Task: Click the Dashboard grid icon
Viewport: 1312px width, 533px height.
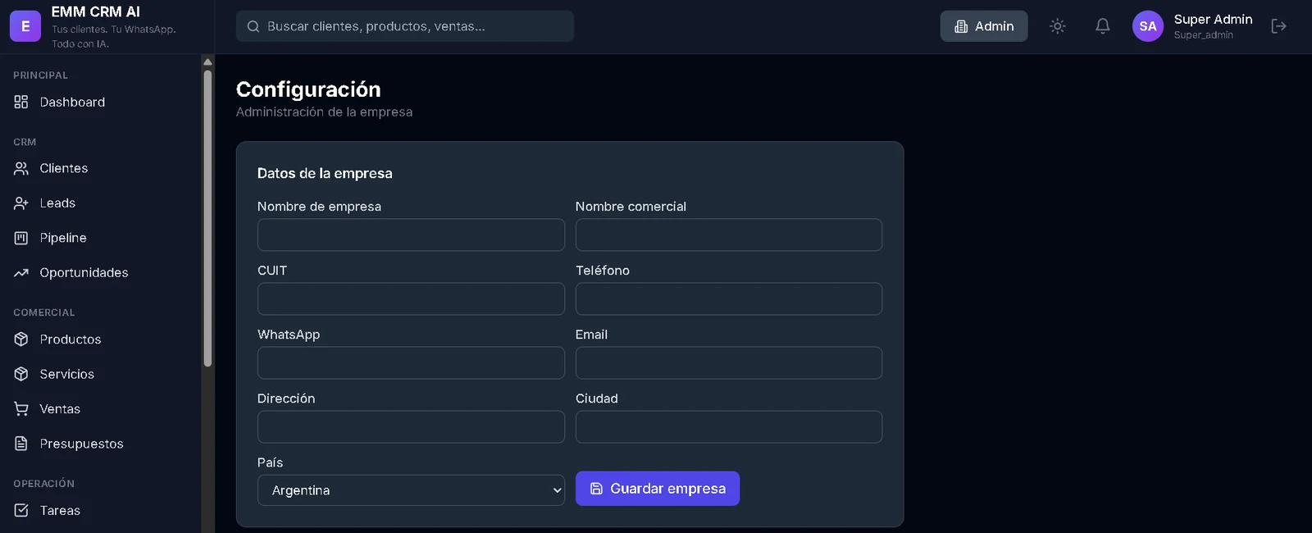Action: point(21,102)
